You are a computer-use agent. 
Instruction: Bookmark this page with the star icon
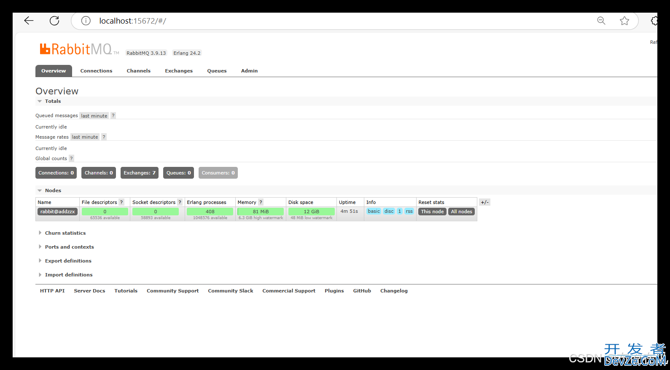[624, 21]
